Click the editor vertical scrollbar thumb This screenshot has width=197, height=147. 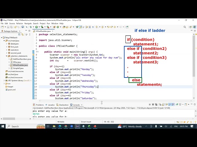tap(194, 56)
